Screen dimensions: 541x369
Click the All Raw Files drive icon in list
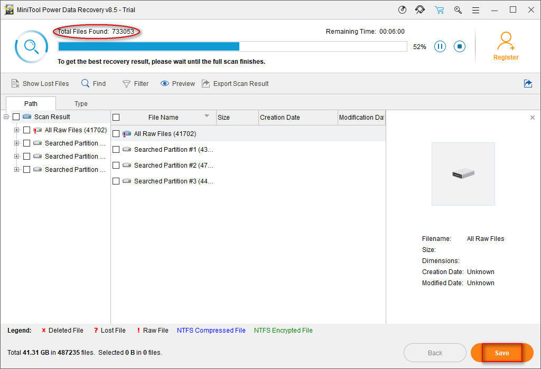tap(127, 133)
